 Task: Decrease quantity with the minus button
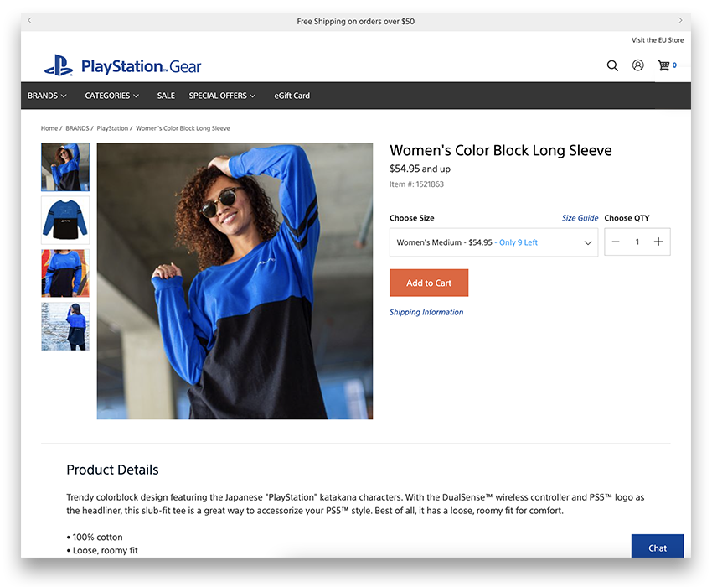pyautogui.click(x=616, y=242)
